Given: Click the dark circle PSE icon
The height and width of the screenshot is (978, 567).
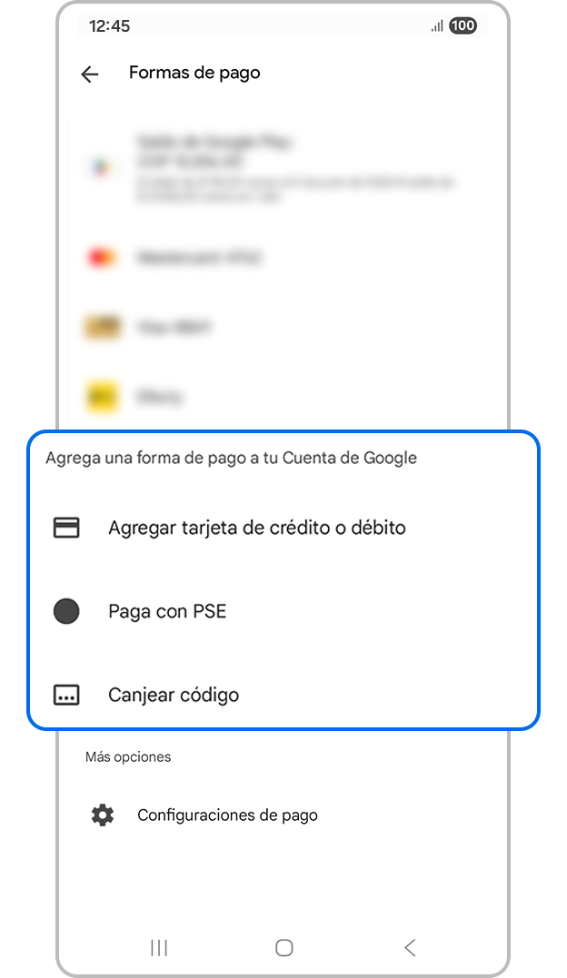Looking at the screenshot, I should [x=66, y=611].
